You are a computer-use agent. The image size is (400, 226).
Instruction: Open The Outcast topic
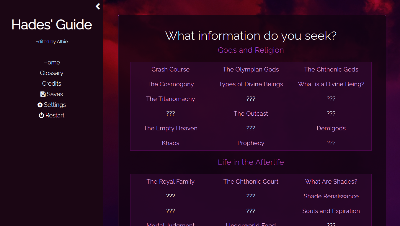[x=251, y=114]
